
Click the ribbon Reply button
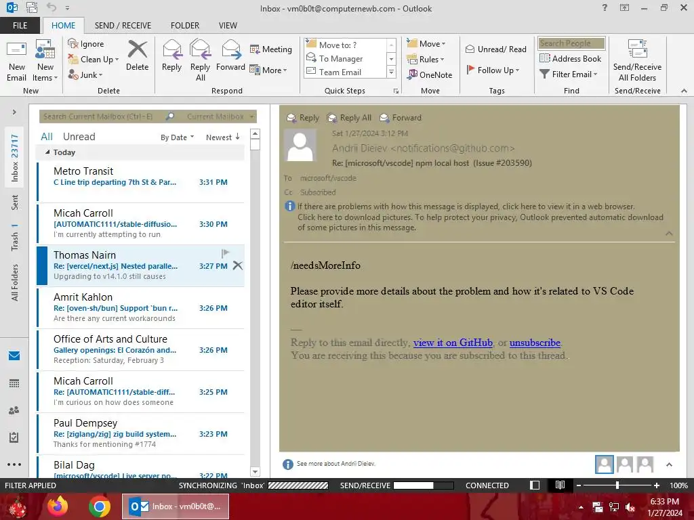[x=171, y=56]
